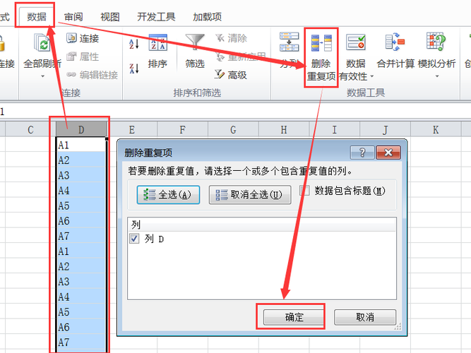Screen dimensions: 471x353
Task: Select the first A4 cell in column D
Action: (x=81, y=190)
